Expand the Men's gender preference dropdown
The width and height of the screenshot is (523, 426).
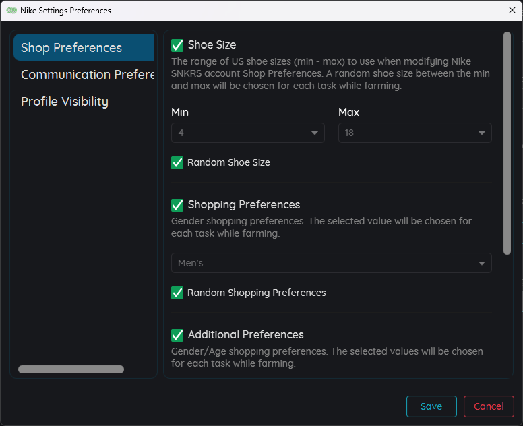coord(331,263)
